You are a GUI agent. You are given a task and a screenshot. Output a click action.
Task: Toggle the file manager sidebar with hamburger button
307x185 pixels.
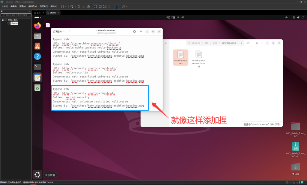166,43
